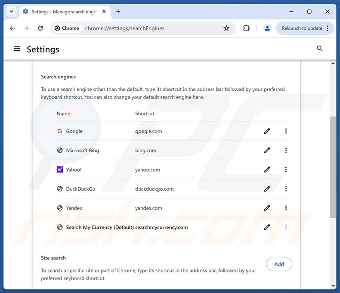Go forward to the next page
The height and width of the screenshot is (293, 340).
[26, 28]
